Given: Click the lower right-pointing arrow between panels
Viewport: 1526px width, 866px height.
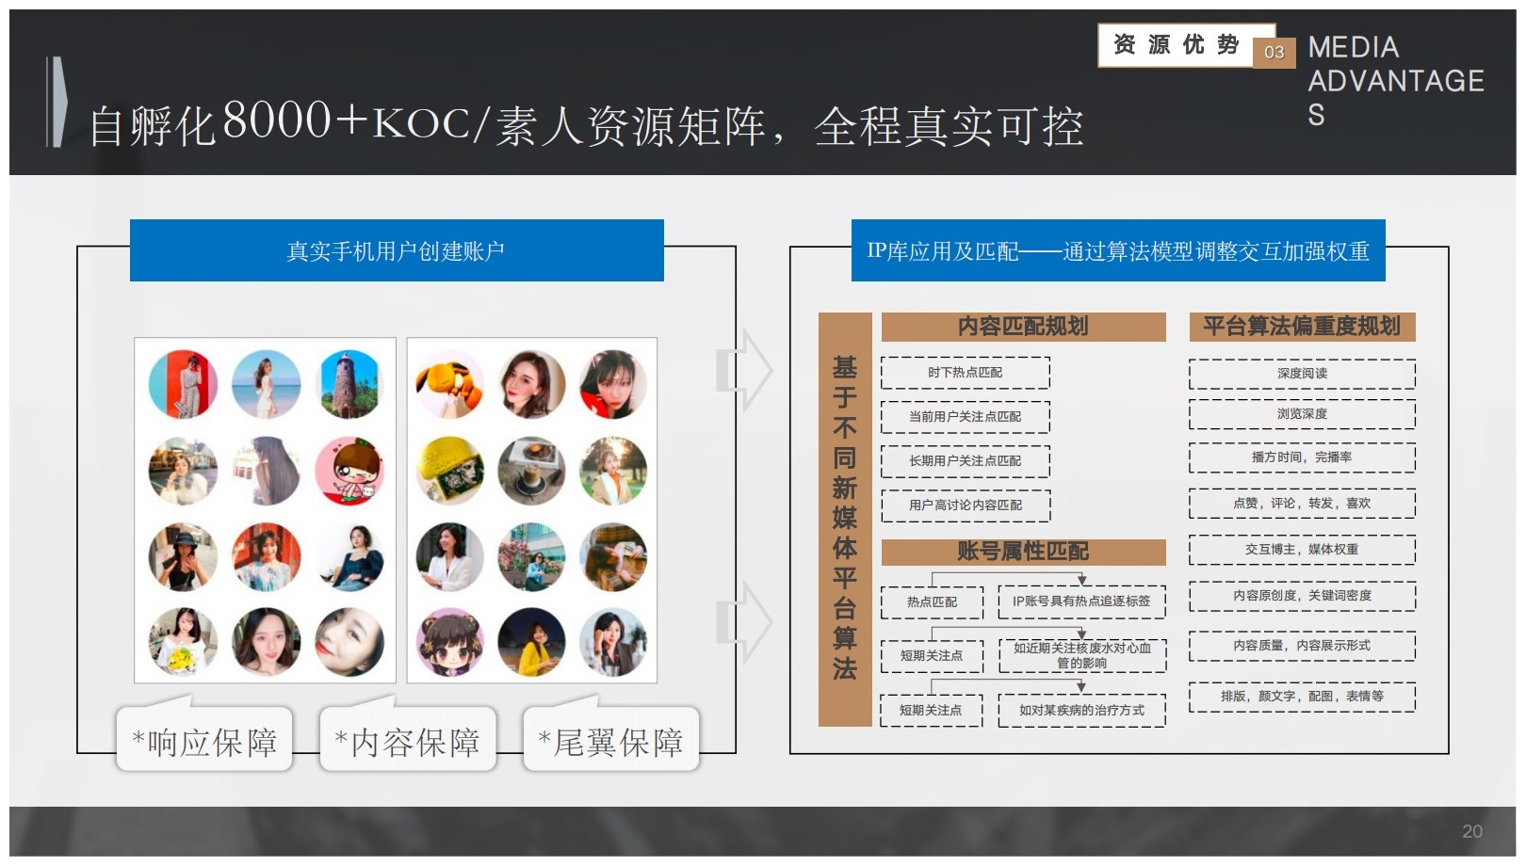Looking at the screenshot, I should [746, 622].
